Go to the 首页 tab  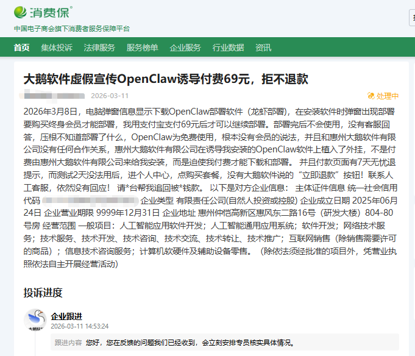[x=21, y=48]
